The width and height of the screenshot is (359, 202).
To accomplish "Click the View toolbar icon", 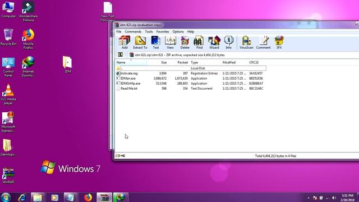I will [170, 43].
